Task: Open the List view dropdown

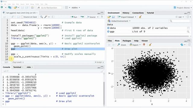Action: 180,17
